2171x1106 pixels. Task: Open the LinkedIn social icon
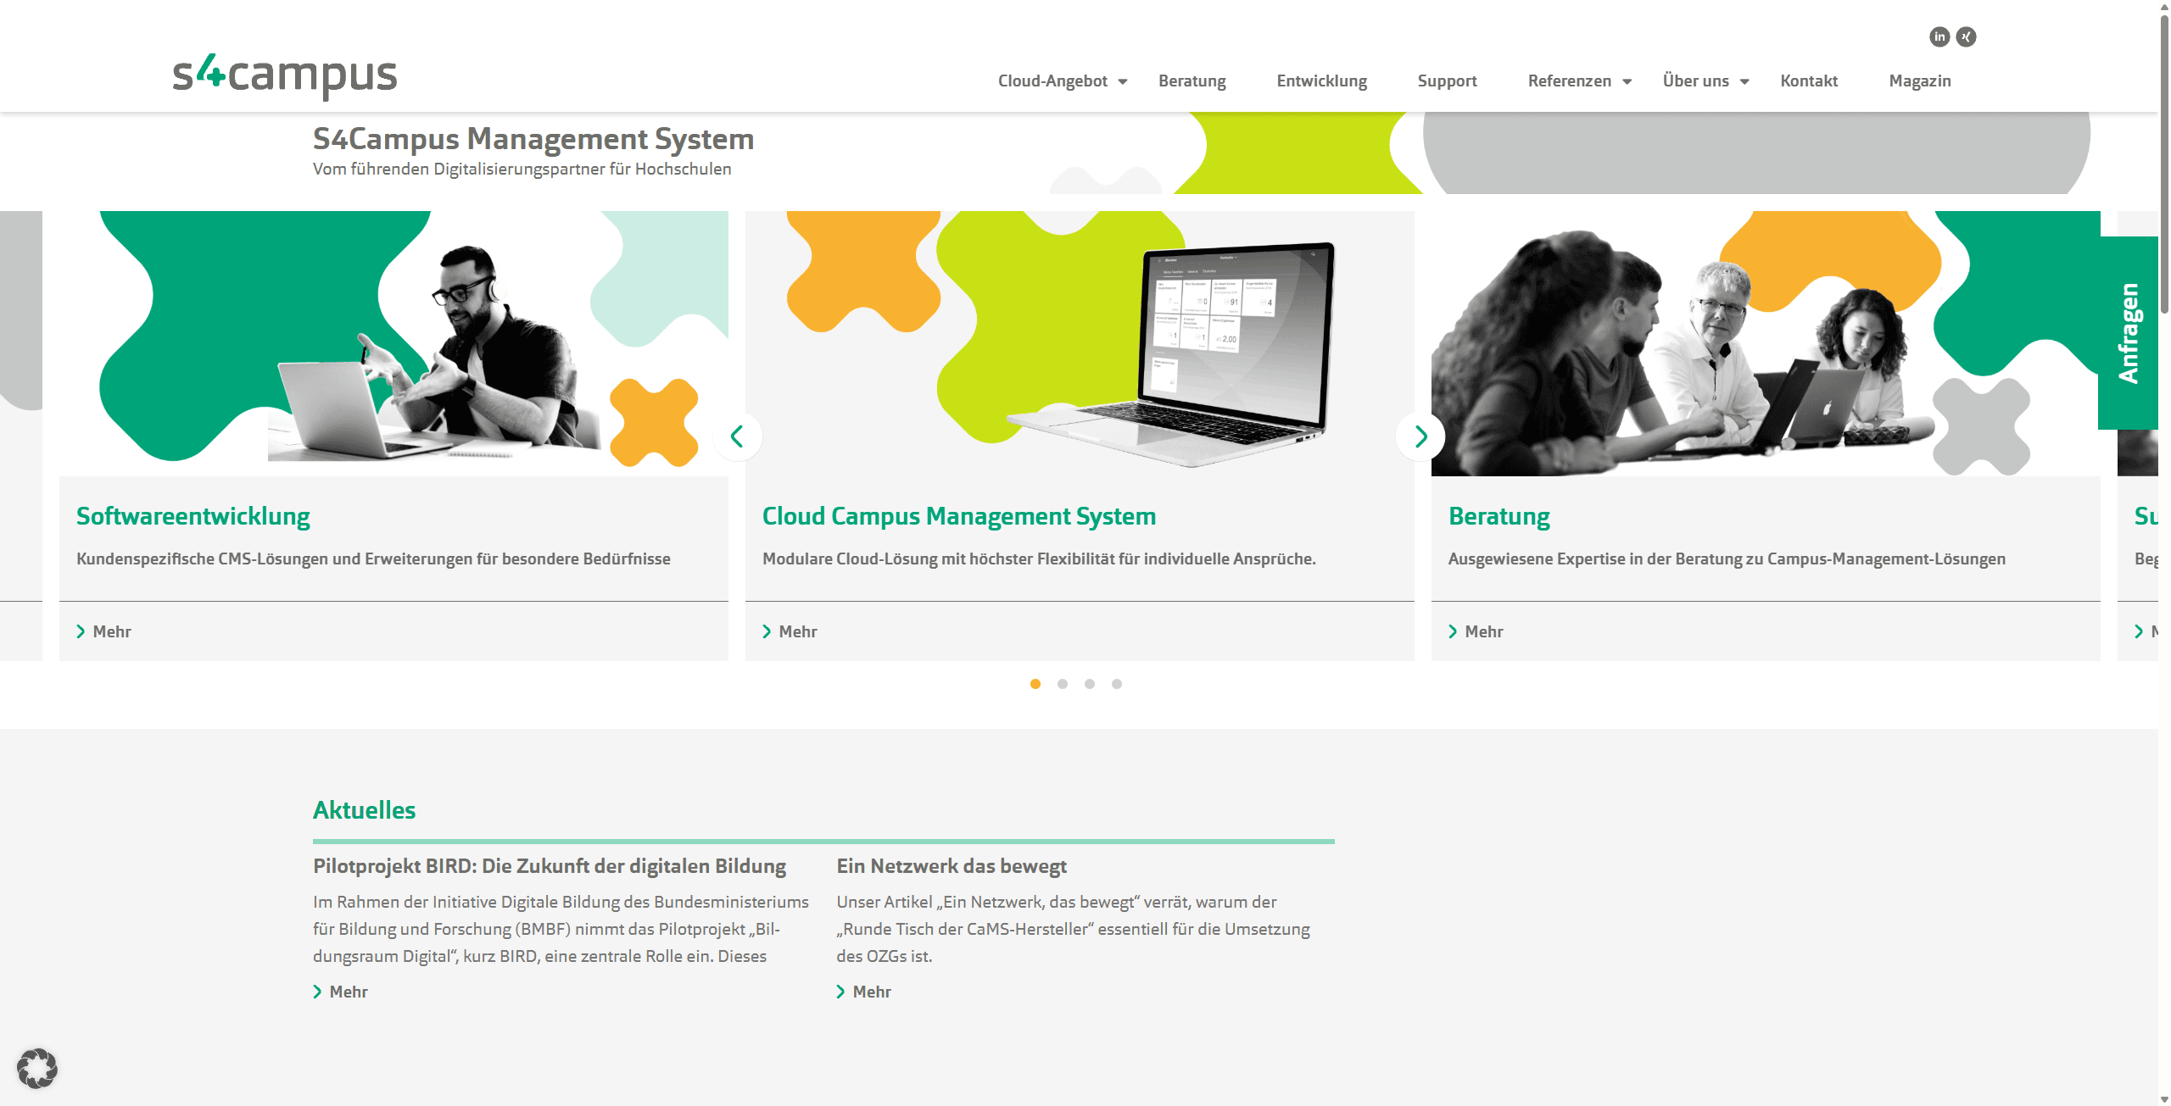(1939, 36)
